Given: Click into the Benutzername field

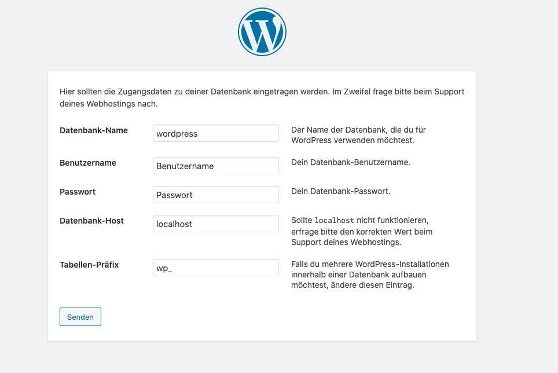Looking at the screenshot, I should pyautogui.click(x=216, y=166).
